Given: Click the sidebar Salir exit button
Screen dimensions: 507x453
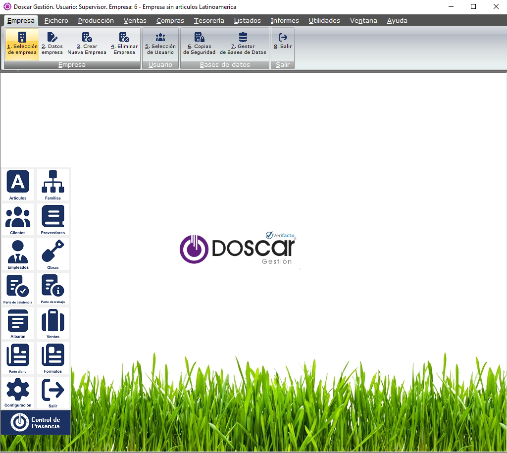Looking at the screenshot, I should pyautogui.click(x=52, y=391).
